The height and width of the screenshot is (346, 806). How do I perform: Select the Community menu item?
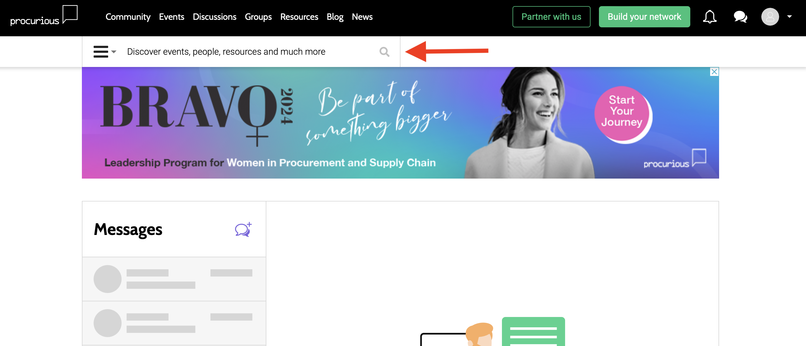point(127,16)
